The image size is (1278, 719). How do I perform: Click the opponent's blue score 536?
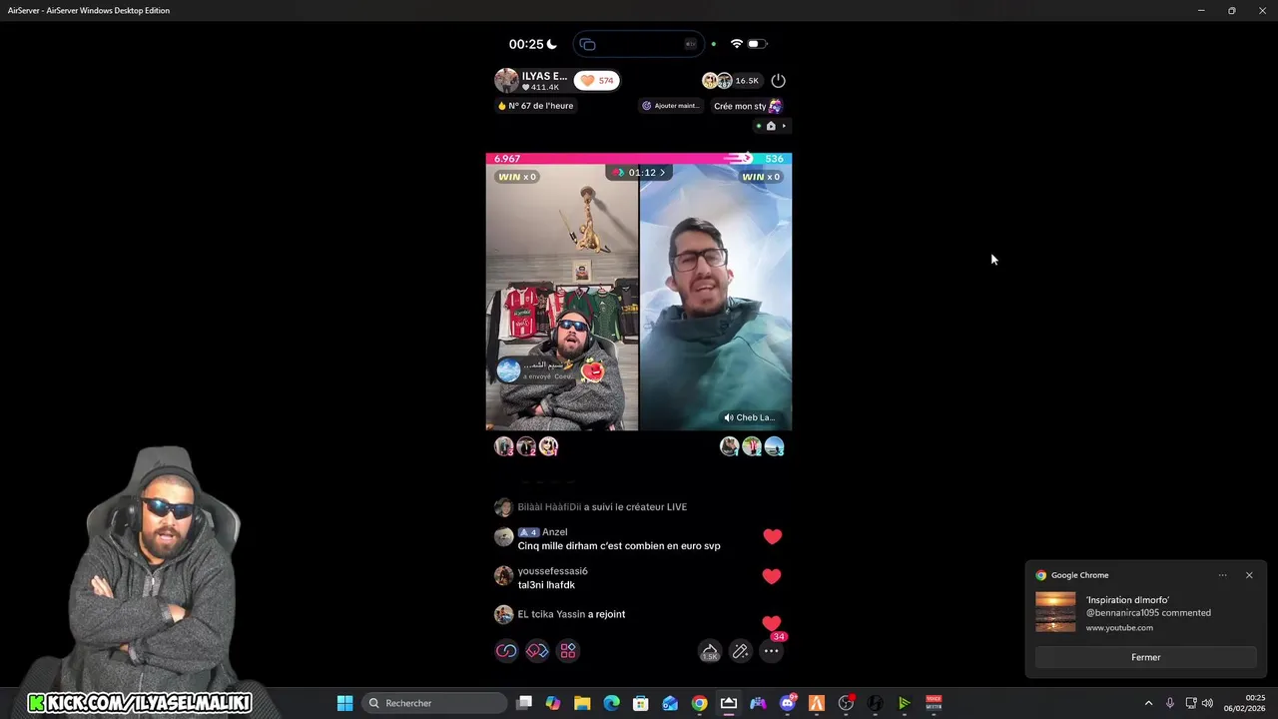tap(774, 158)
